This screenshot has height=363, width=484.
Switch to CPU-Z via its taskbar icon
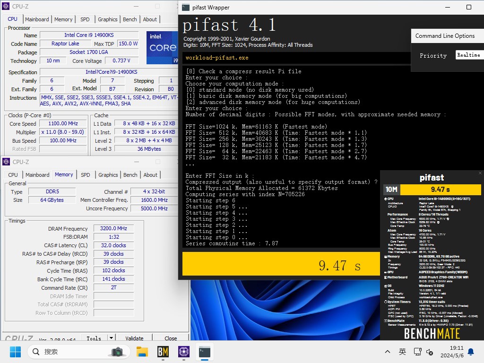184,352
